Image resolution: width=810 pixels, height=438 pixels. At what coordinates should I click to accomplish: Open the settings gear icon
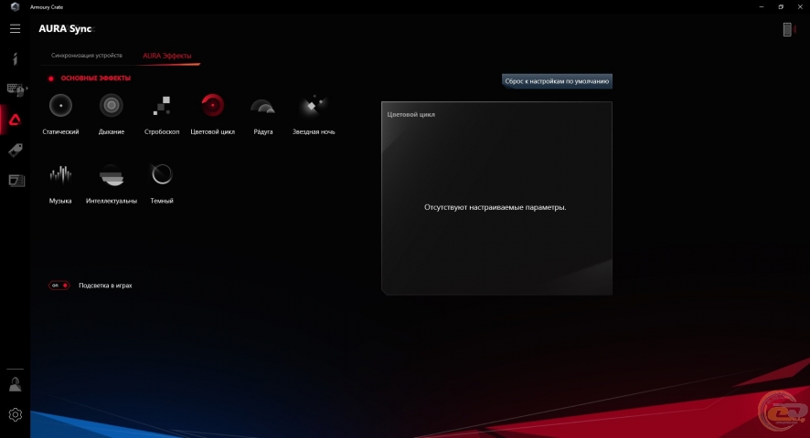click(15, 414)
